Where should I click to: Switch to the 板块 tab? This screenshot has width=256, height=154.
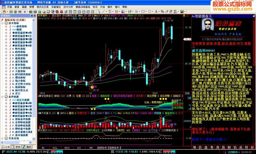(16, 147)
